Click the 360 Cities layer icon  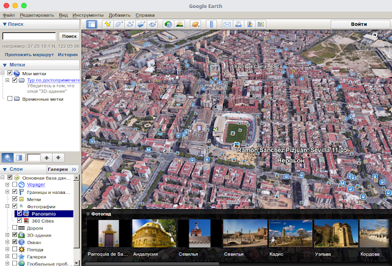click(x=26, y=221)
